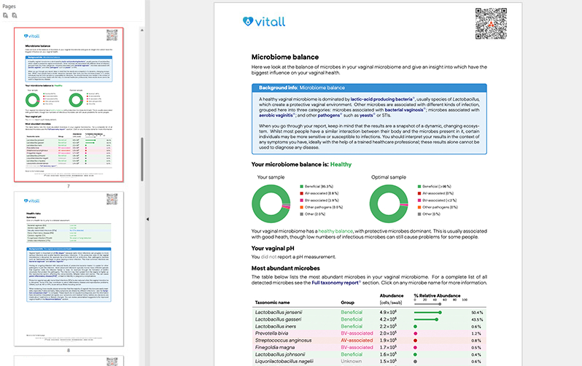Click the Microbiome balance heading
The image size is (582, 366).
pos(285,57)
